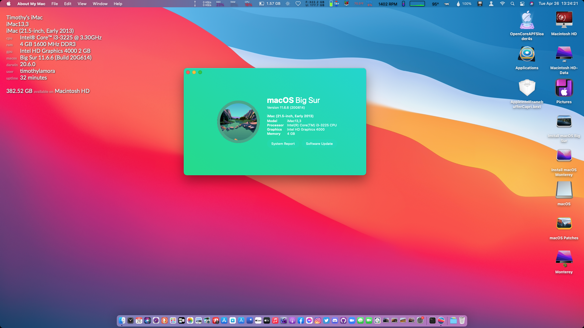Open Twitter in the Dock
Image resolution: width=584 pixels, height=328 pixels.
pyautogui.click(x=326, y=320)
